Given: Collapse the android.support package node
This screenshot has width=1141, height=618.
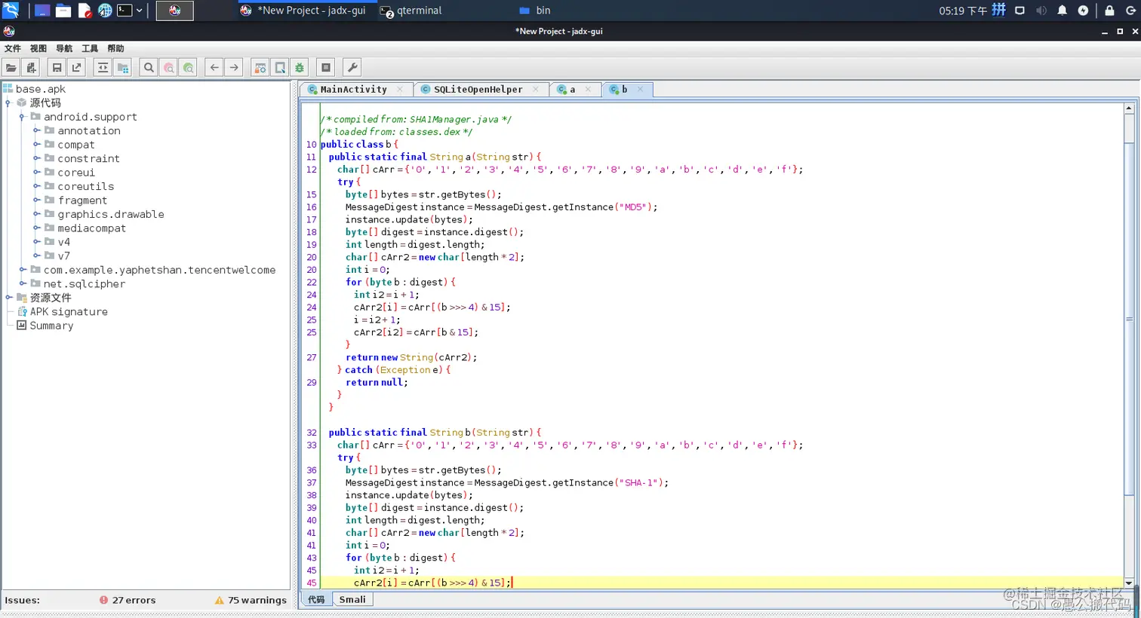Looking at the screenshot, I should point(22,117).
